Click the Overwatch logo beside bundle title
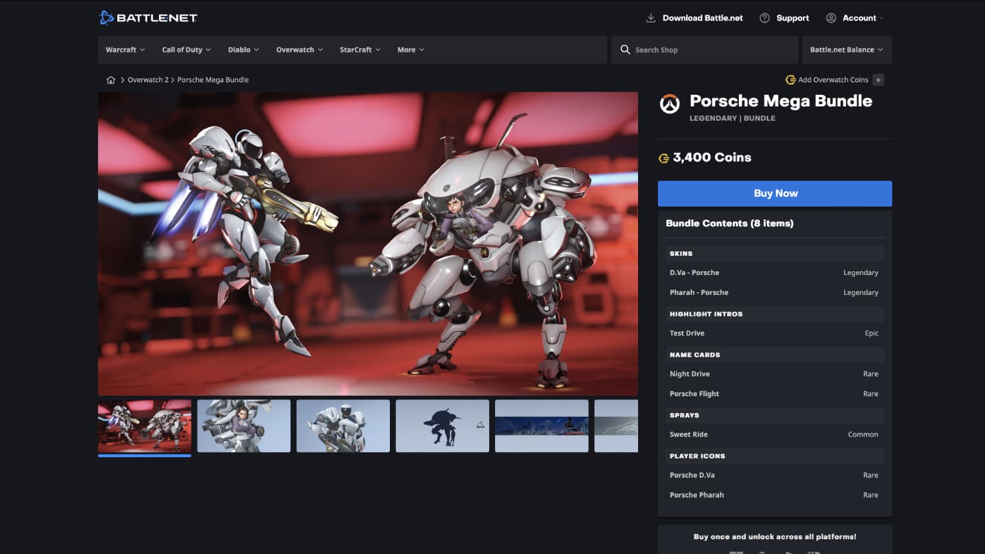985x554 pixels. [669, 105]
